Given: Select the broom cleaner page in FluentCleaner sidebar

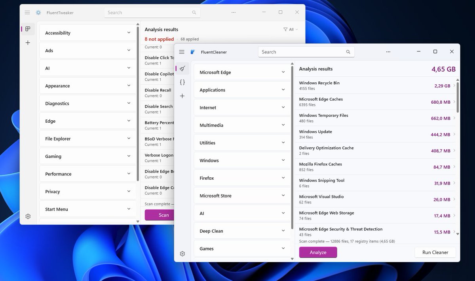Looking at the screenshot, I should (182, 68).
